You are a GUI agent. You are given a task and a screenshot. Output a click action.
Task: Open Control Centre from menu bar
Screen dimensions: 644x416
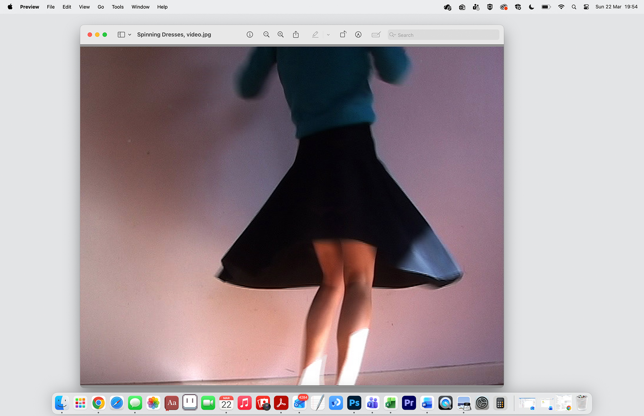coord(586,6)
